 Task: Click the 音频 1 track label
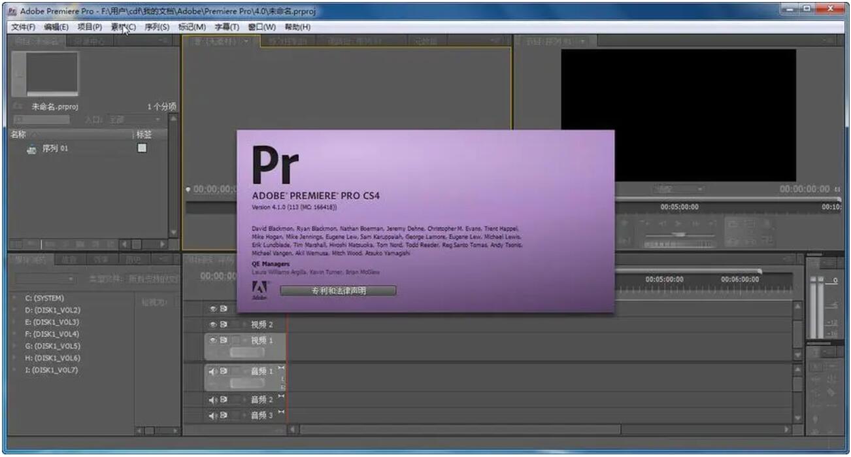coord(262,371)
